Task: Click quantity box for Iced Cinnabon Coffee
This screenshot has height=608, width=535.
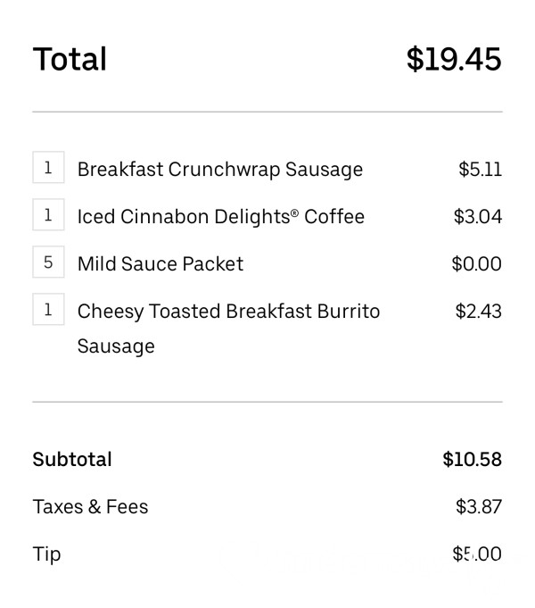Action: (48, 214)
